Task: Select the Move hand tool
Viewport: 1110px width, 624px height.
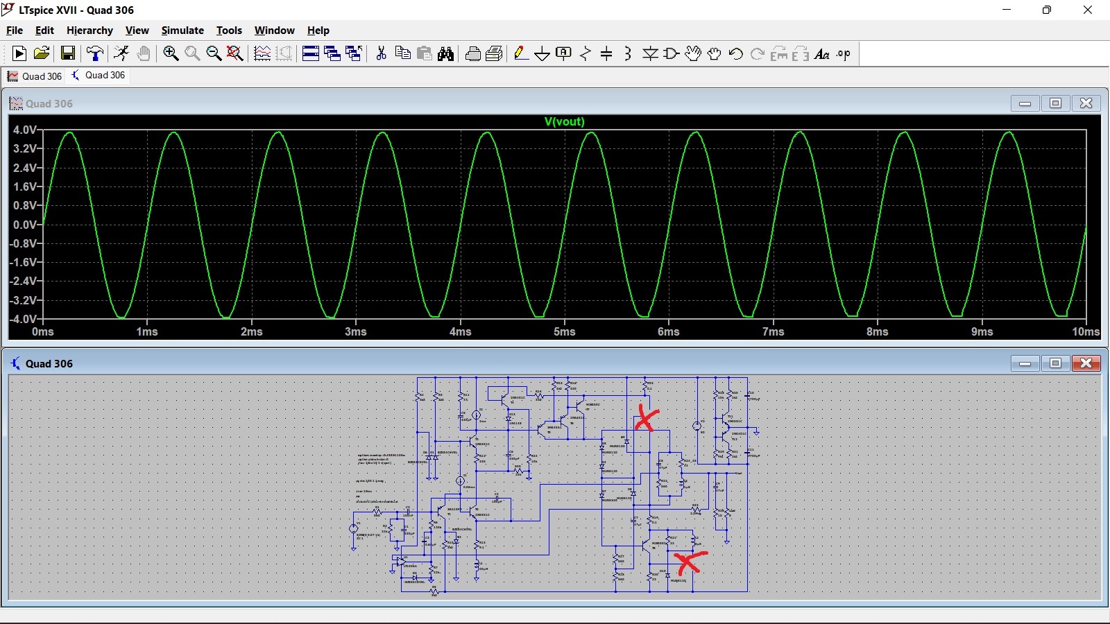Action: (x=693, y=53)
